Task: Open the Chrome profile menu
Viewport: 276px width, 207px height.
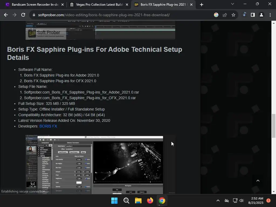Action: tap(261, 15)
